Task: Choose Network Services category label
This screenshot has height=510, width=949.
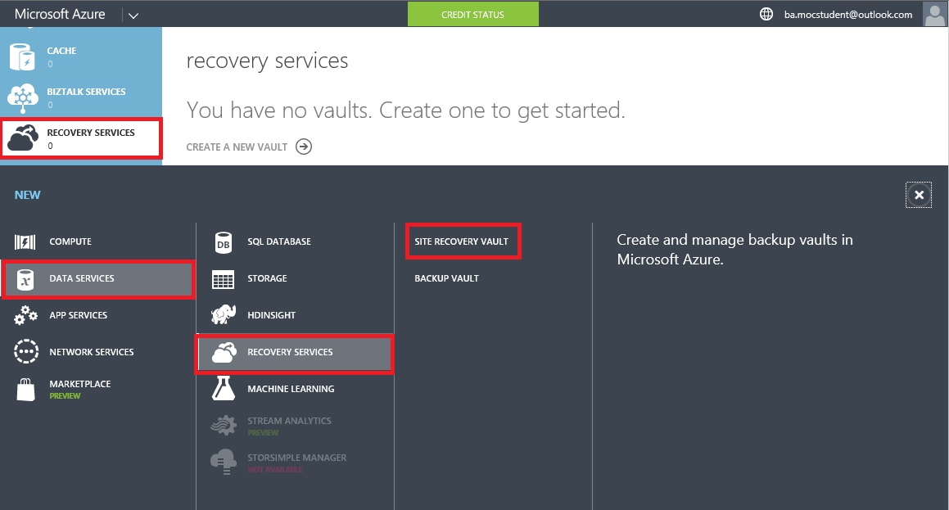Action: pos(92,352)
